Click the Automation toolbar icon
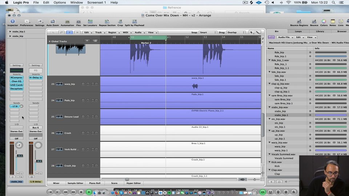The height and width of the screenshot is (196, 349). point(67,21)
